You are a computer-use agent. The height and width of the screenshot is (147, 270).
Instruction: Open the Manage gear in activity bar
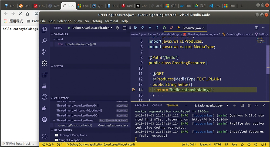click(44, 136)
